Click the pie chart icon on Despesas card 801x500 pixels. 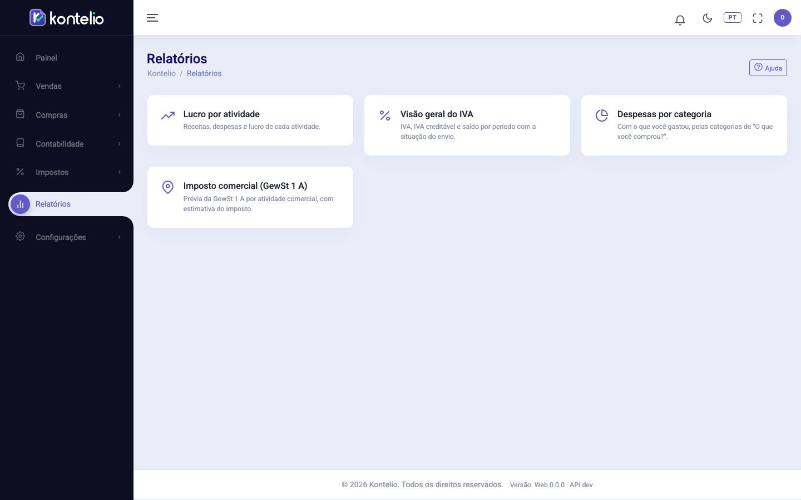602,116
